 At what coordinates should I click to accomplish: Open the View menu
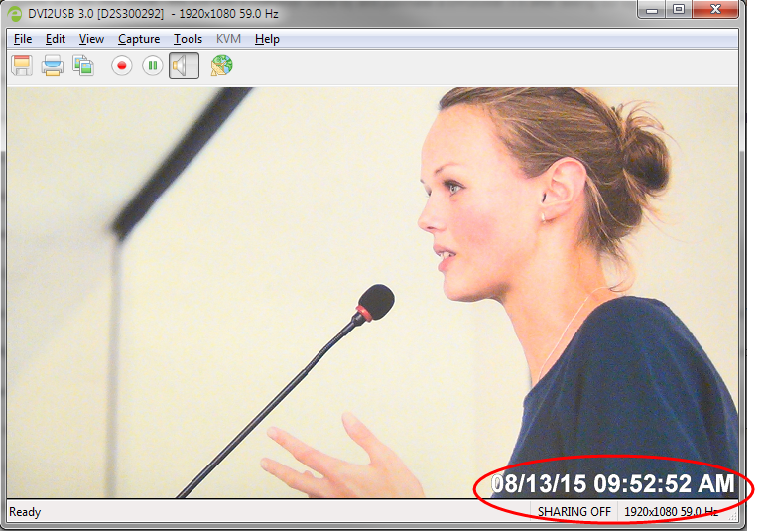click(x=91, y=39)
